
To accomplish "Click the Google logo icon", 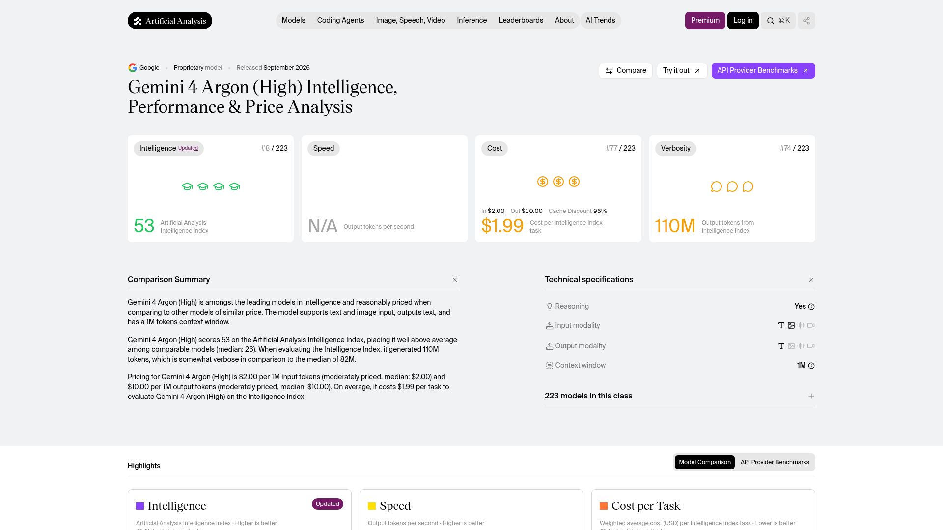I will point(132,68).
